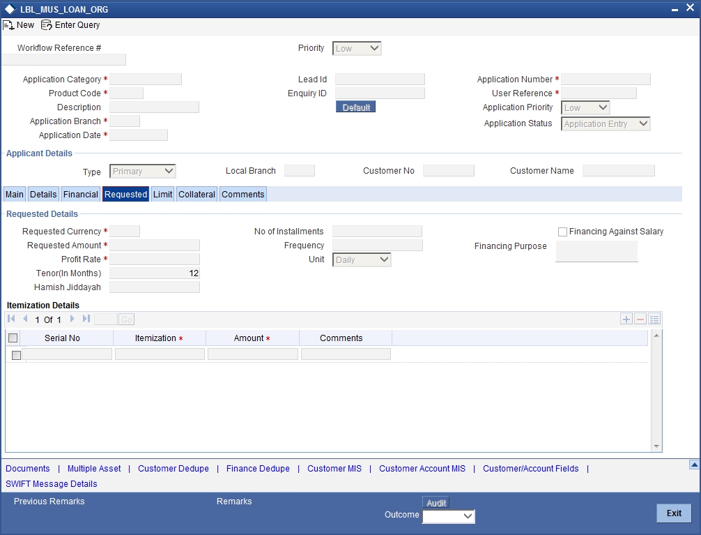Switch to the Comments tab

tap(243, 195)
